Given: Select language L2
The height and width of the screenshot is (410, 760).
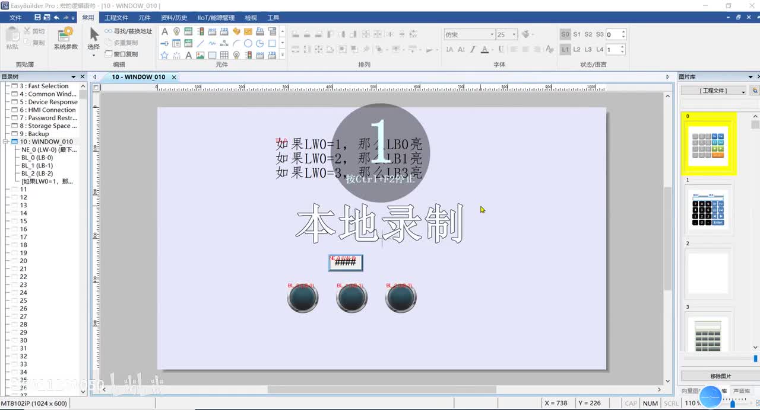Looking at the screenshot, I should [577, 50].
